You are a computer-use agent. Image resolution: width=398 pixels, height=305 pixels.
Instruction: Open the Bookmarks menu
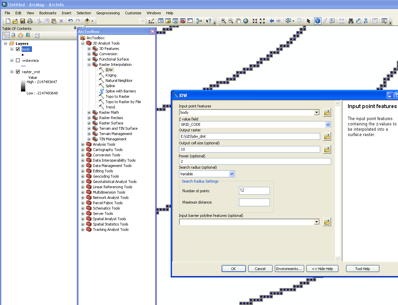pyautogui.click(x=48, y=13)
